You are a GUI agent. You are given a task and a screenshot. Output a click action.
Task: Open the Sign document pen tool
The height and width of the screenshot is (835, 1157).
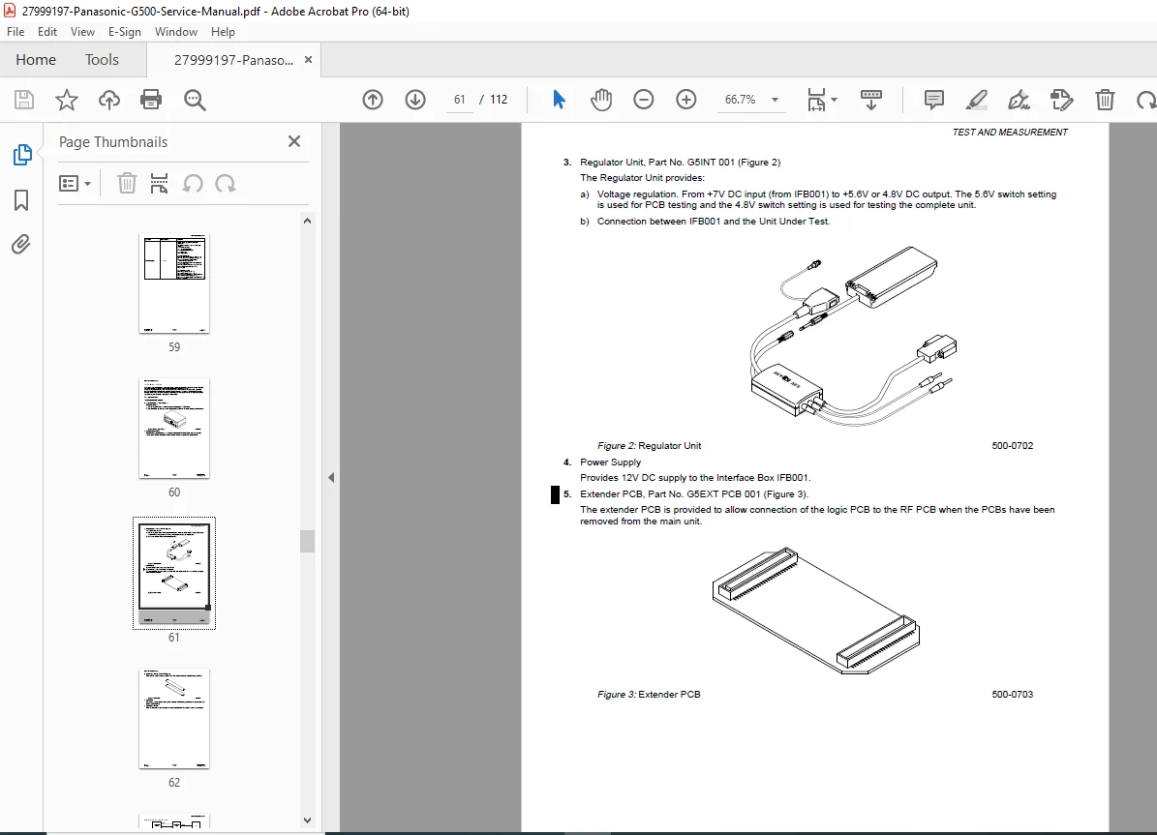1019,100
